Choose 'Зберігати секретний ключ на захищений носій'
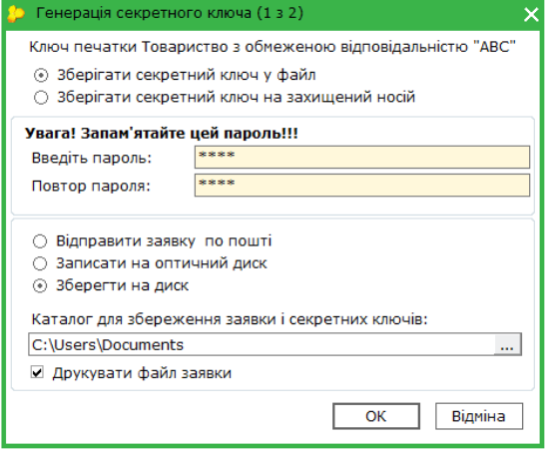 41,98
